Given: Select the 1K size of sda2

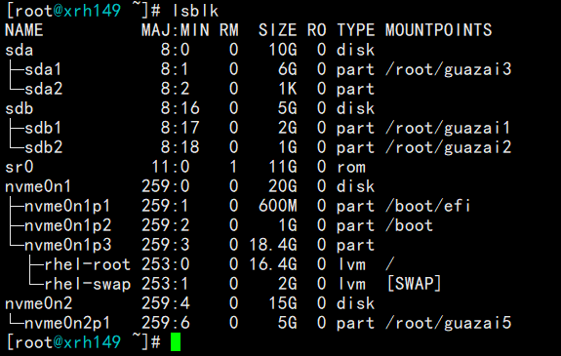Looking at the screenshot, I should click(x=288, y=89).
